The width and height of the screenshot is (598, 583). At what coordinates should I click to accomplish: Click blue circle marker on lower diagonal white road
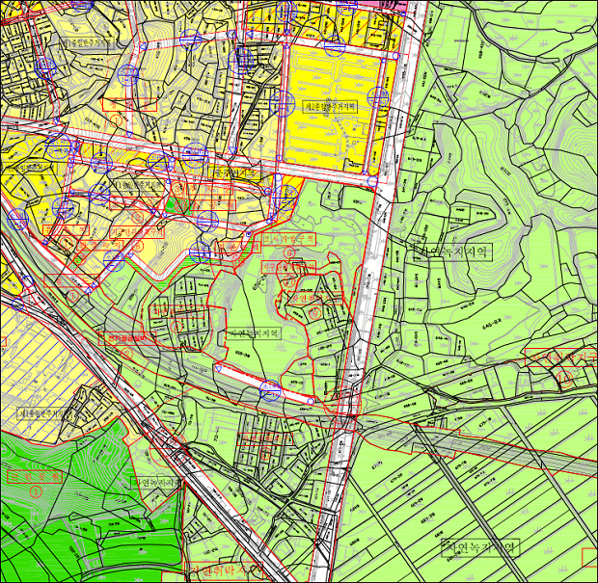[271, 389]
